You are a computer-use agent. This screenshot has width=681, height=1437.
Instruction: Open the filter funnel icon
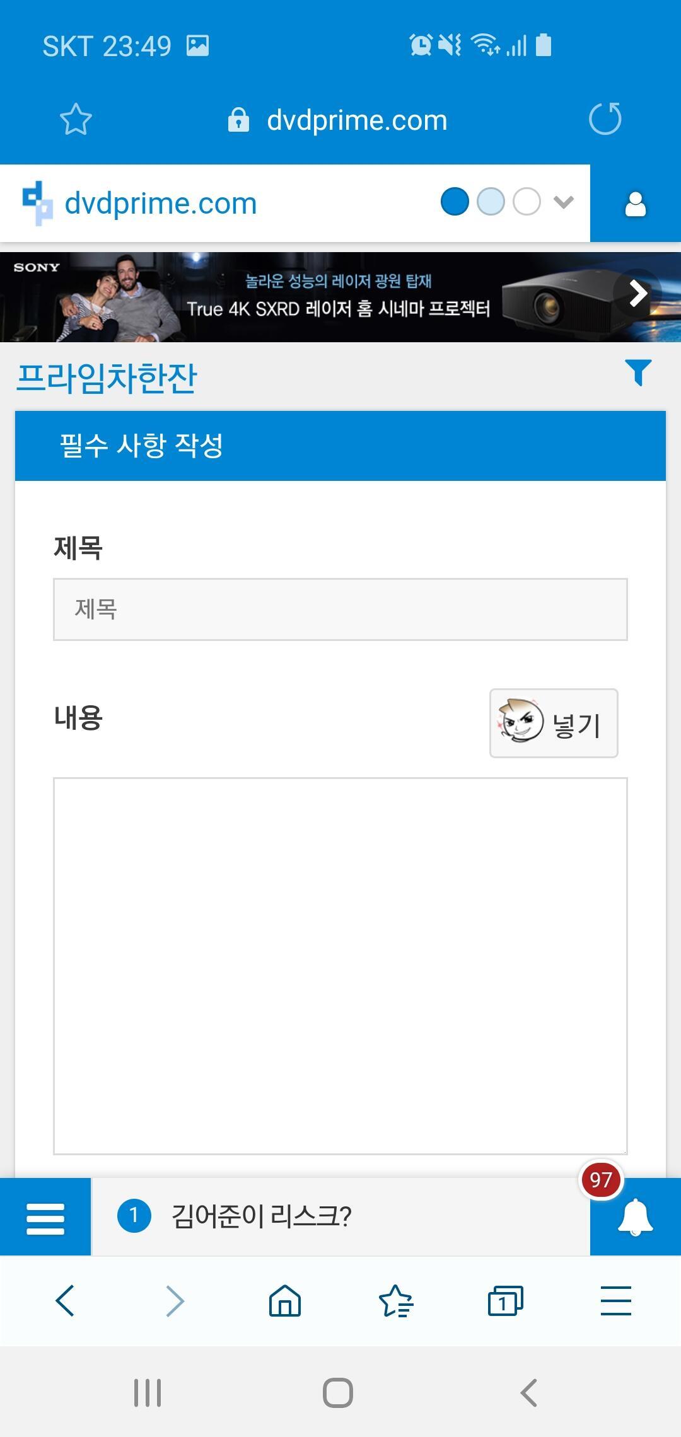coord(638,372)
